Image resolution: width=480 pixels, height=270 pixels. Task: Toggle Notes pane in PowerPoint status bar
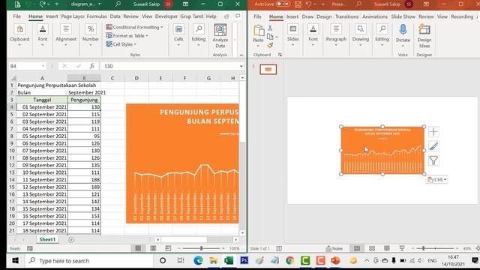point(334,248)
